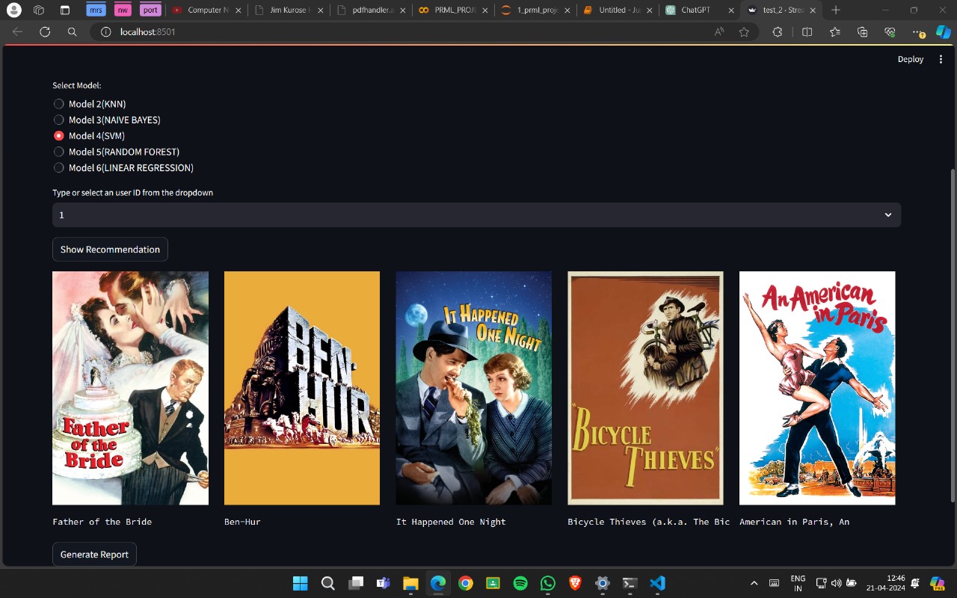
Task: Choose Model 6(LINEAR REGRESSION) radio option
Action: pyautogui.click(x=123, y=168)
